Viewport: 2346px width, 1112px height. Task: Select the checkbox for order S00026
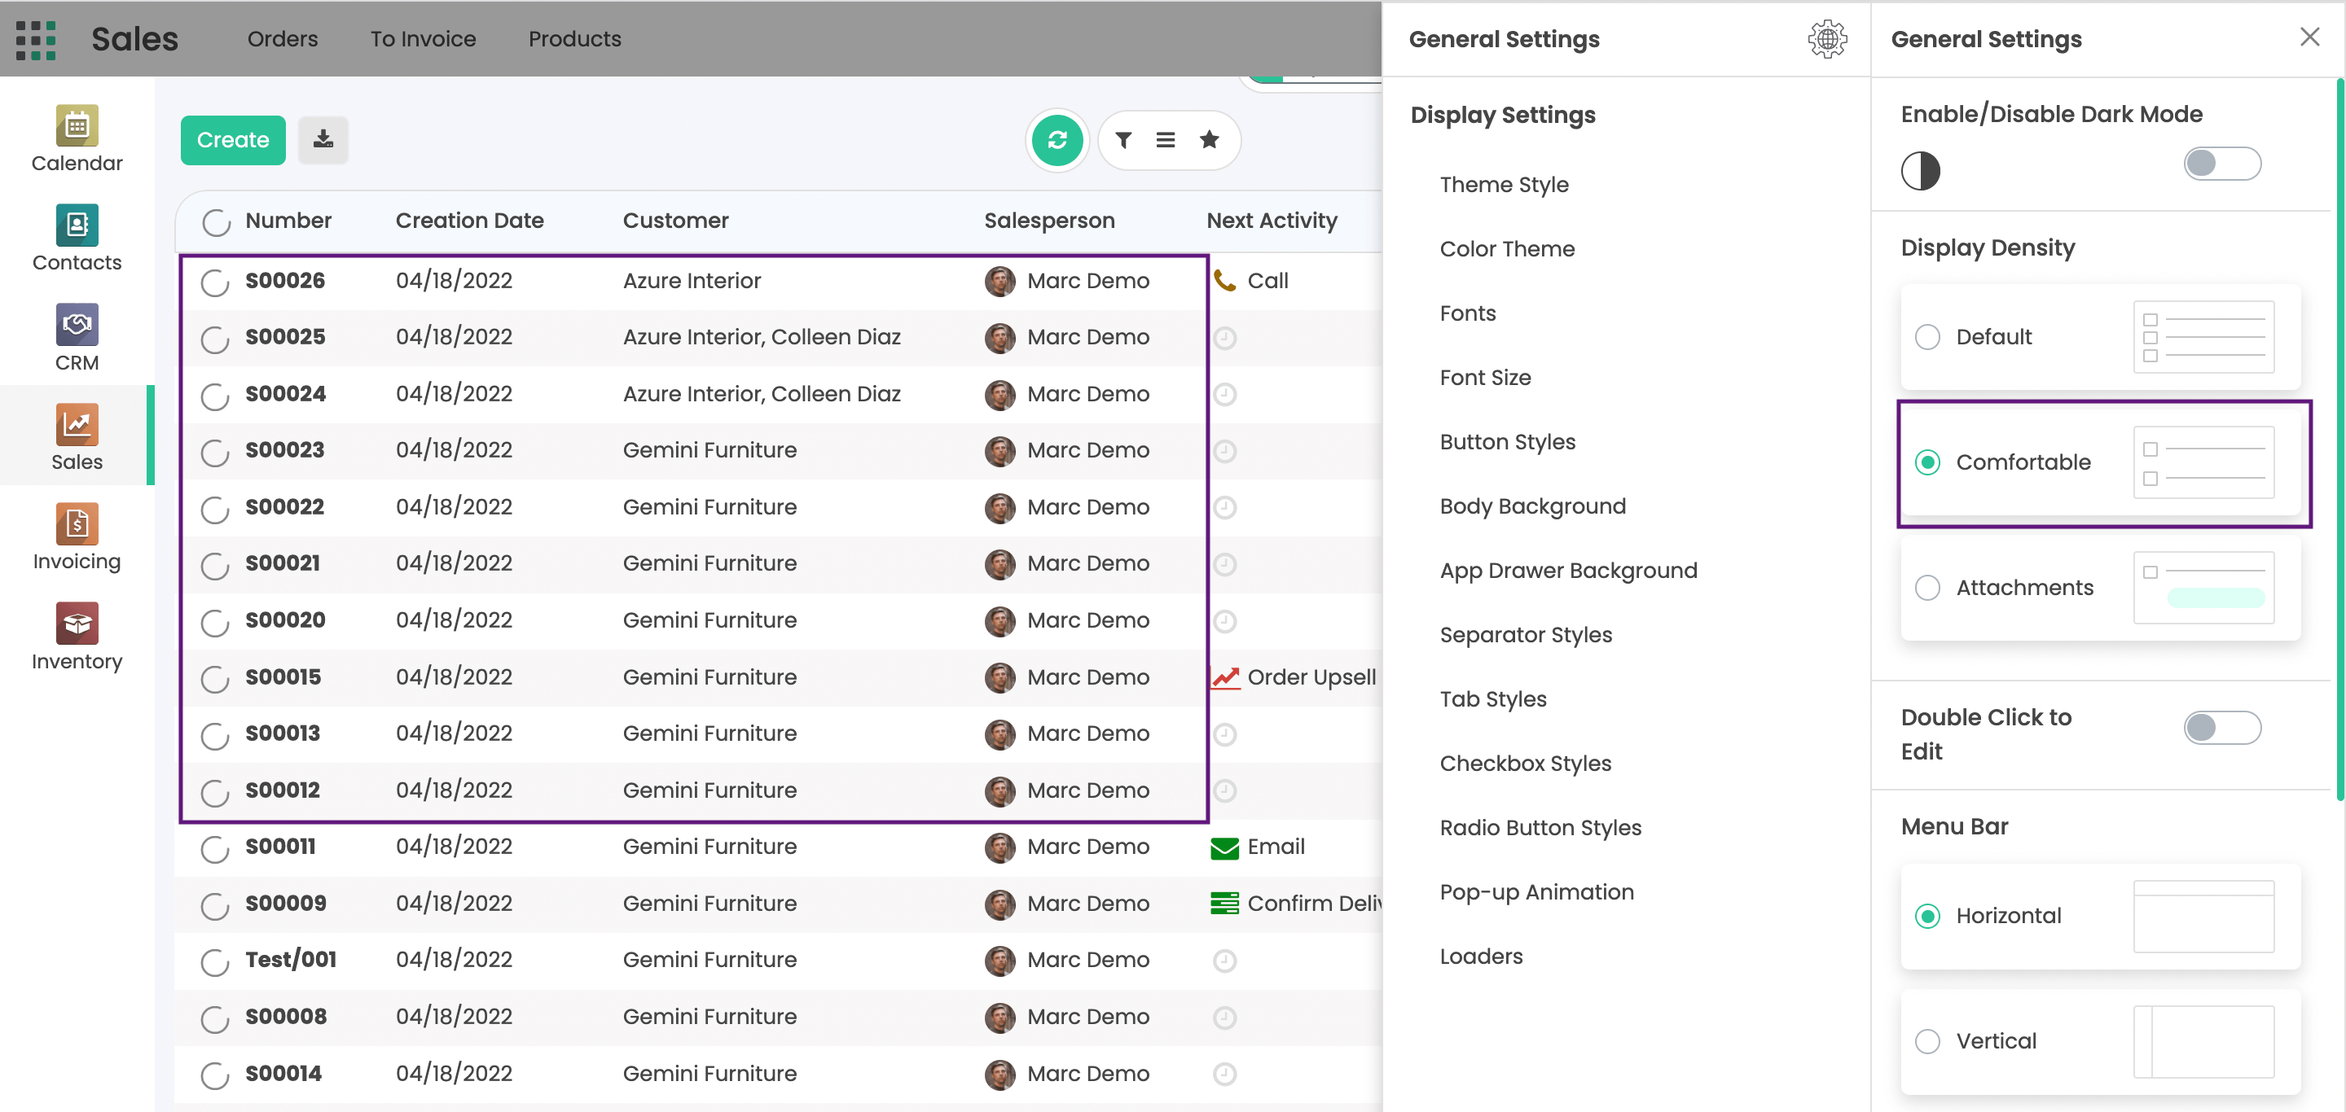tap(215, 282)
